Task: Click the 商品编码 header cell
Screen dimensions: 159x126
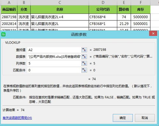Action: click(x=9, y=9)
